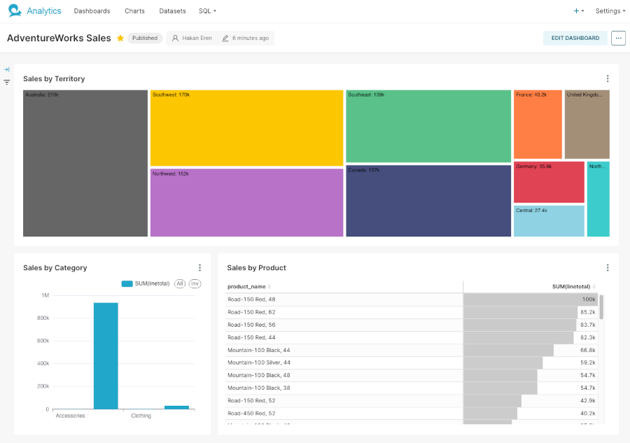Go to the Dashboards menu

pos(92,11)
